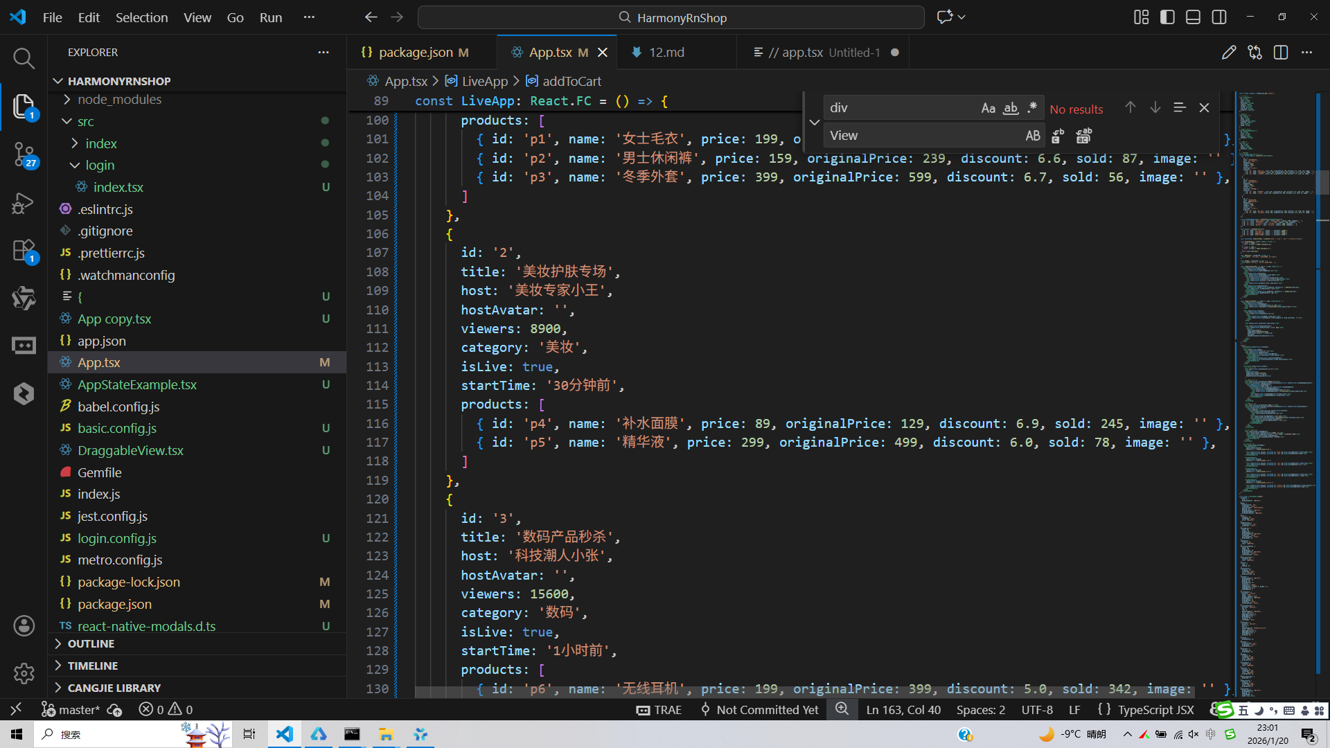
Task: Open the Manage gear icon
Action: tap(24, 673)
